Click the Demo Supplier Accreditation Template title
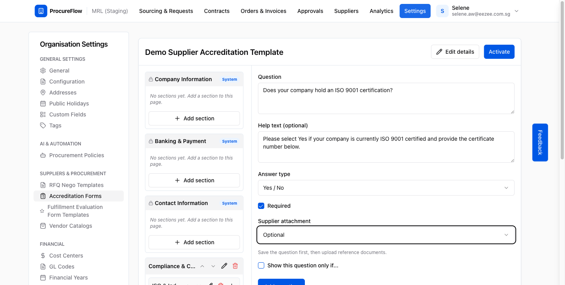Image resolution: width=565 pixels, height=285 pixels. click(214, 52)
